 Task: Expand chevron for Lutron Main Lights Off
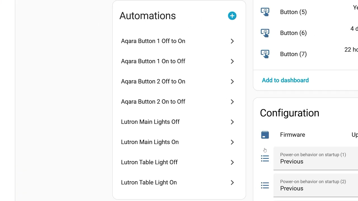pyautogui.click(x=232, y=122)
